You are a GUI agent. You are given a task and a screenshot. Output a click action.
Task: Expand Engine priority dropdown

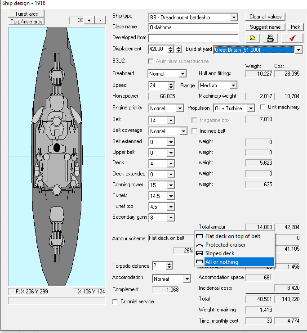tap(180, 108)
